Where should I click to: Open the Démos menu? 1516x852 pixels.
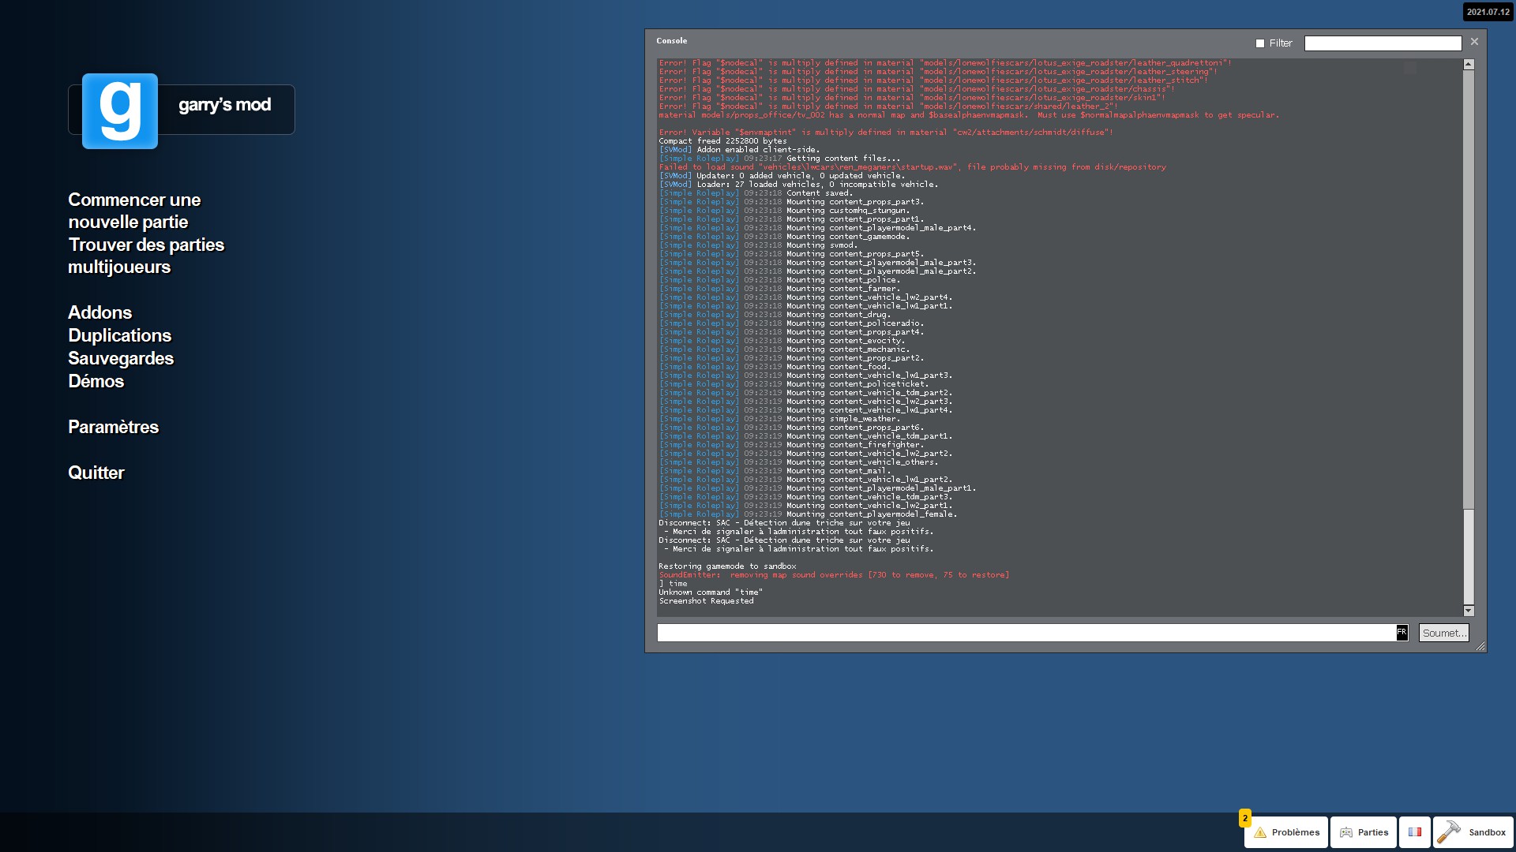click(96, 381)
